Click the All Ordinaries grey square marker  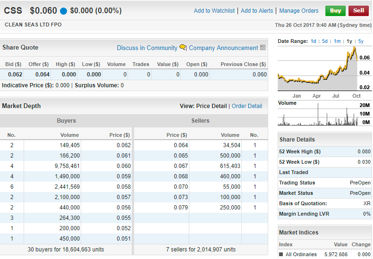click(x=281, y=254)
